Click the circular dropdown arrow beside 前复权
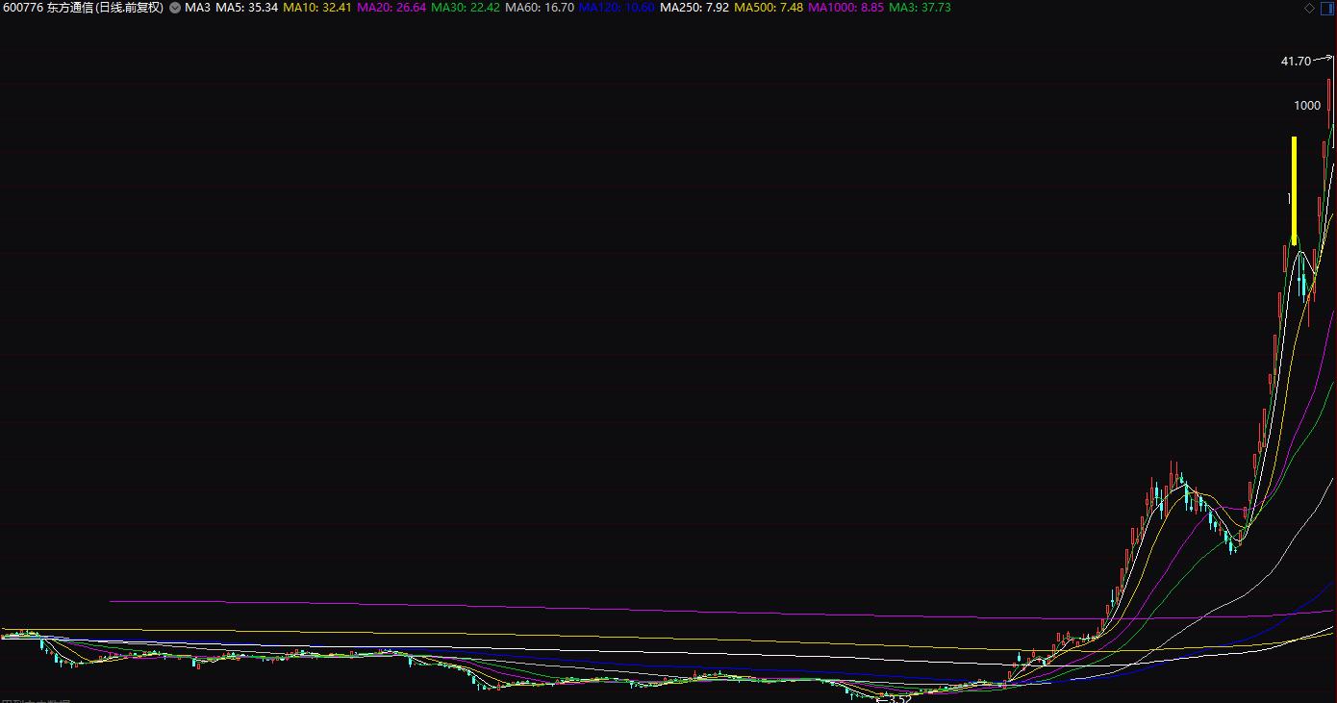The image size is (1337, 703). 174,10
